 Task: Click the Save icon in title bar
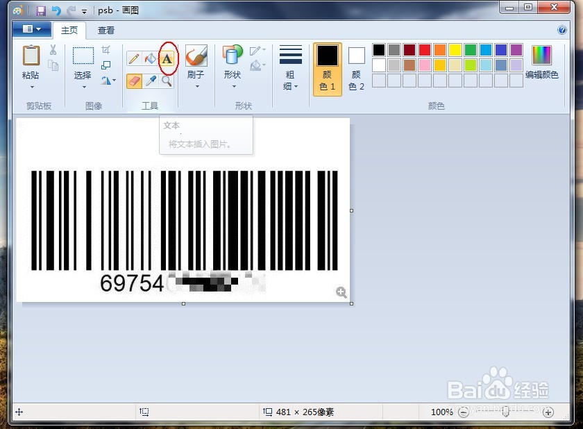pos(41,10)
